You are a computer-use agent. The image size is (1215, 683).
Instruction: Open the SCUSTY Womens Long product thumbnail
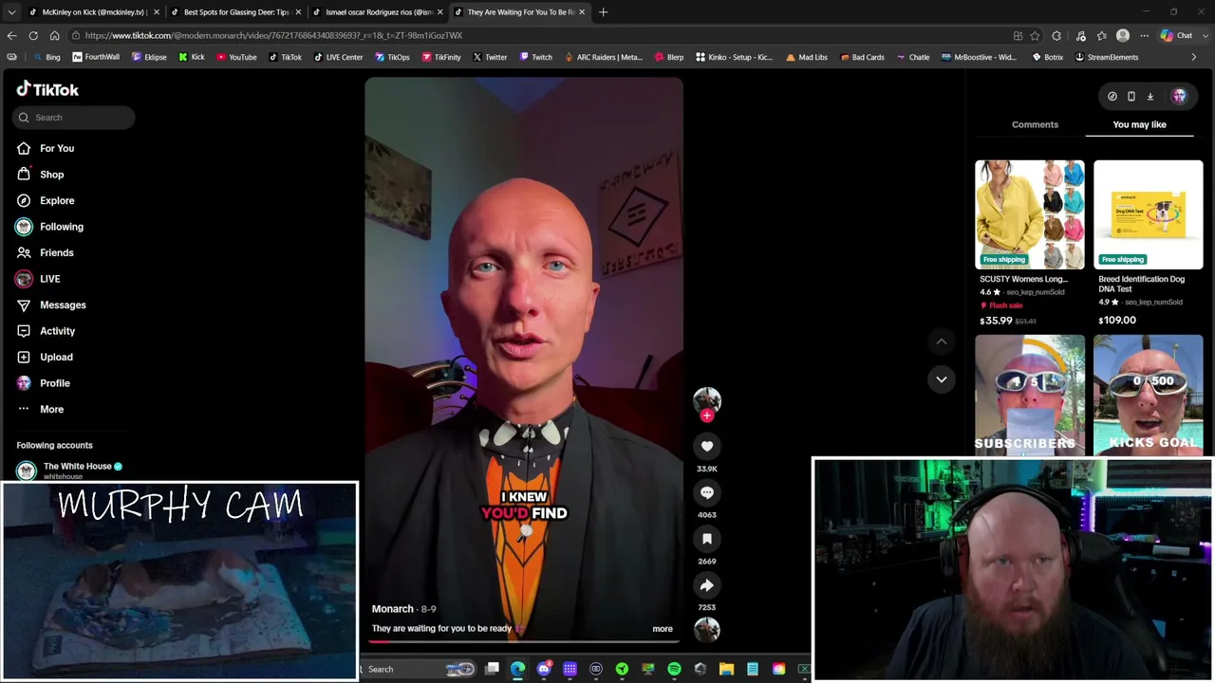pos(1030,214)
